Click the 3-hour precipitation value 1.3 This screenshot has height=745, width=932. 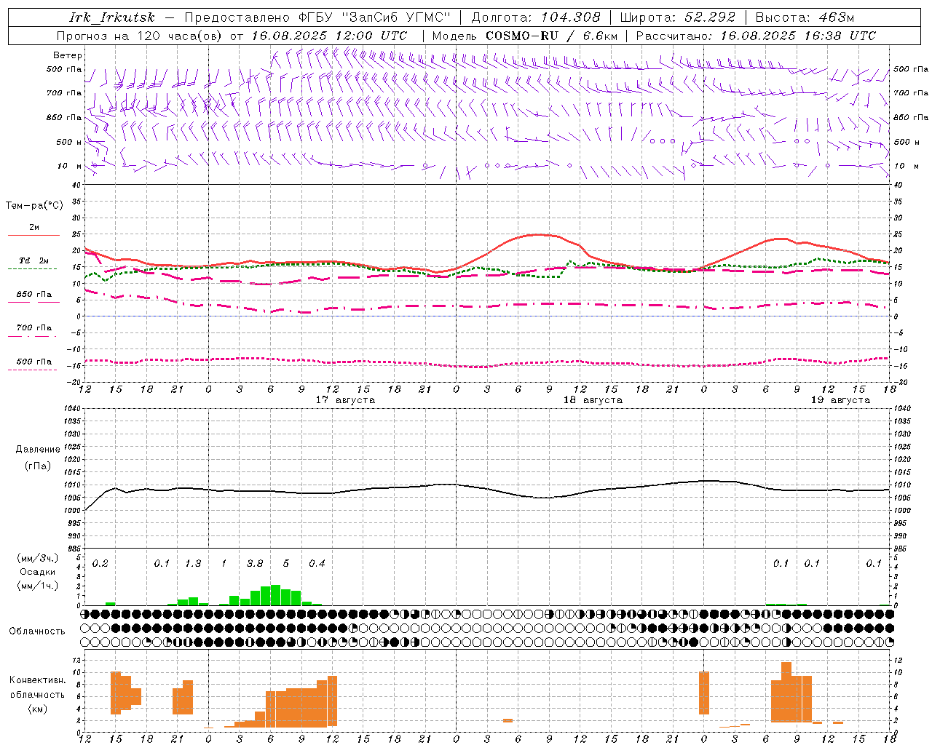click(x=193, y=564)
